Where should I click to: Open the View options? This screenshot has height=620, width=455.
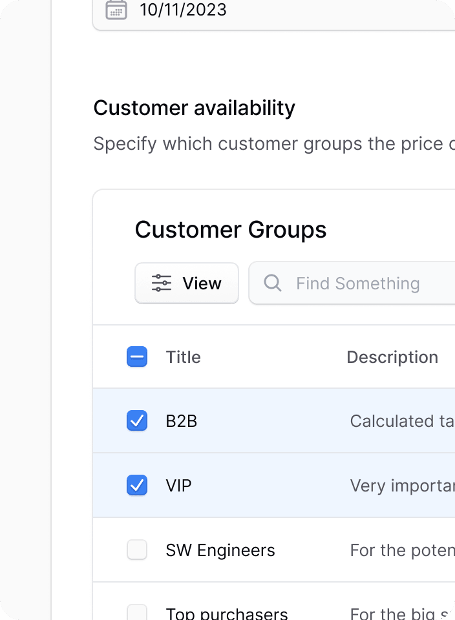(x=187, y=283)
